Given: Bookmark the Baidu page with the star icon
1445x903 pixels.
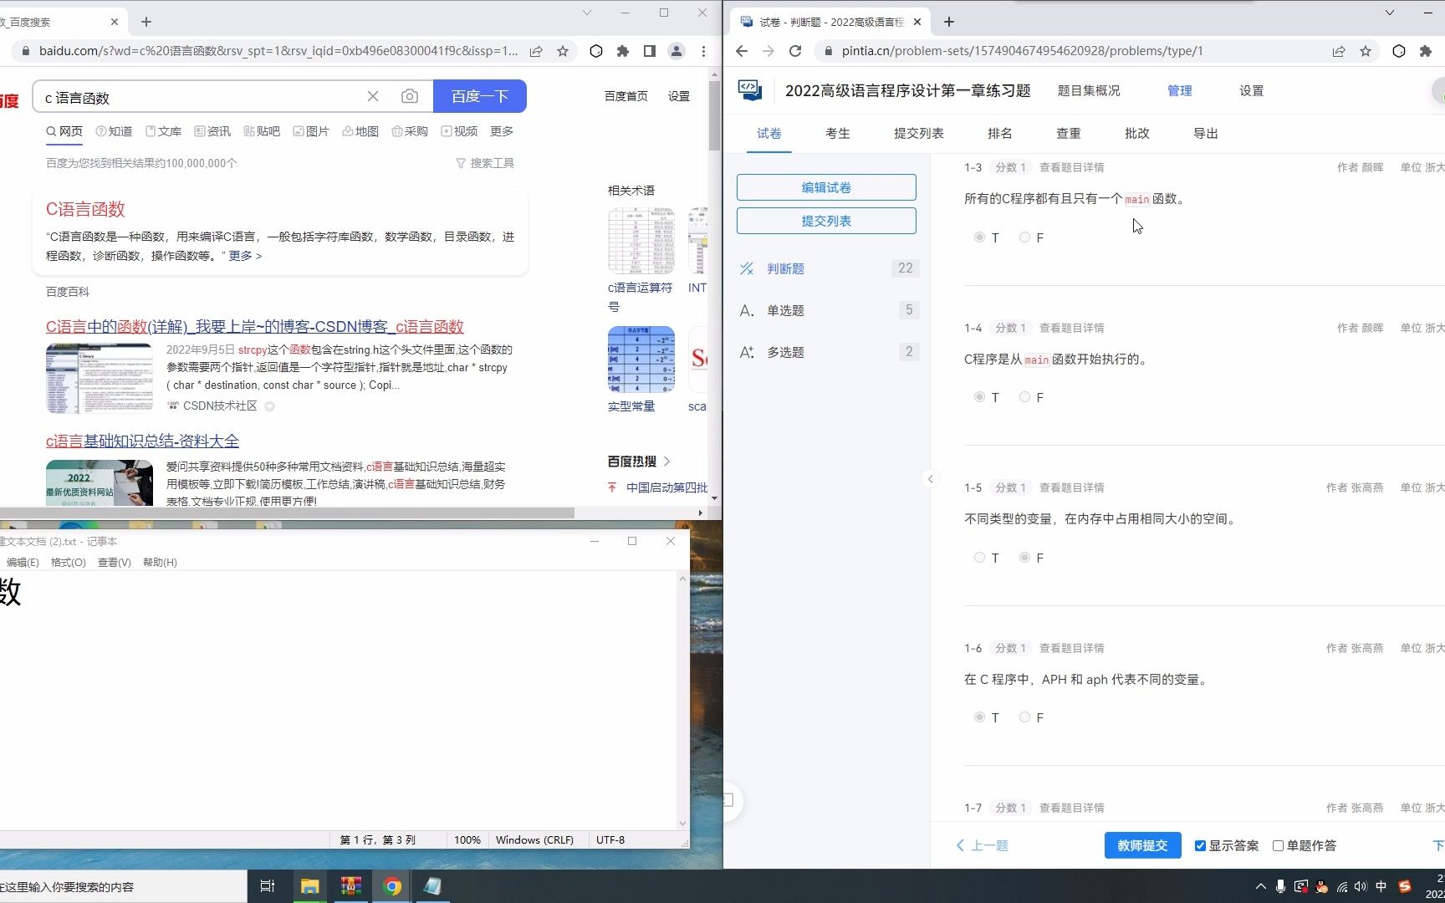Looking at the screenshot, I should click(563, 51).
